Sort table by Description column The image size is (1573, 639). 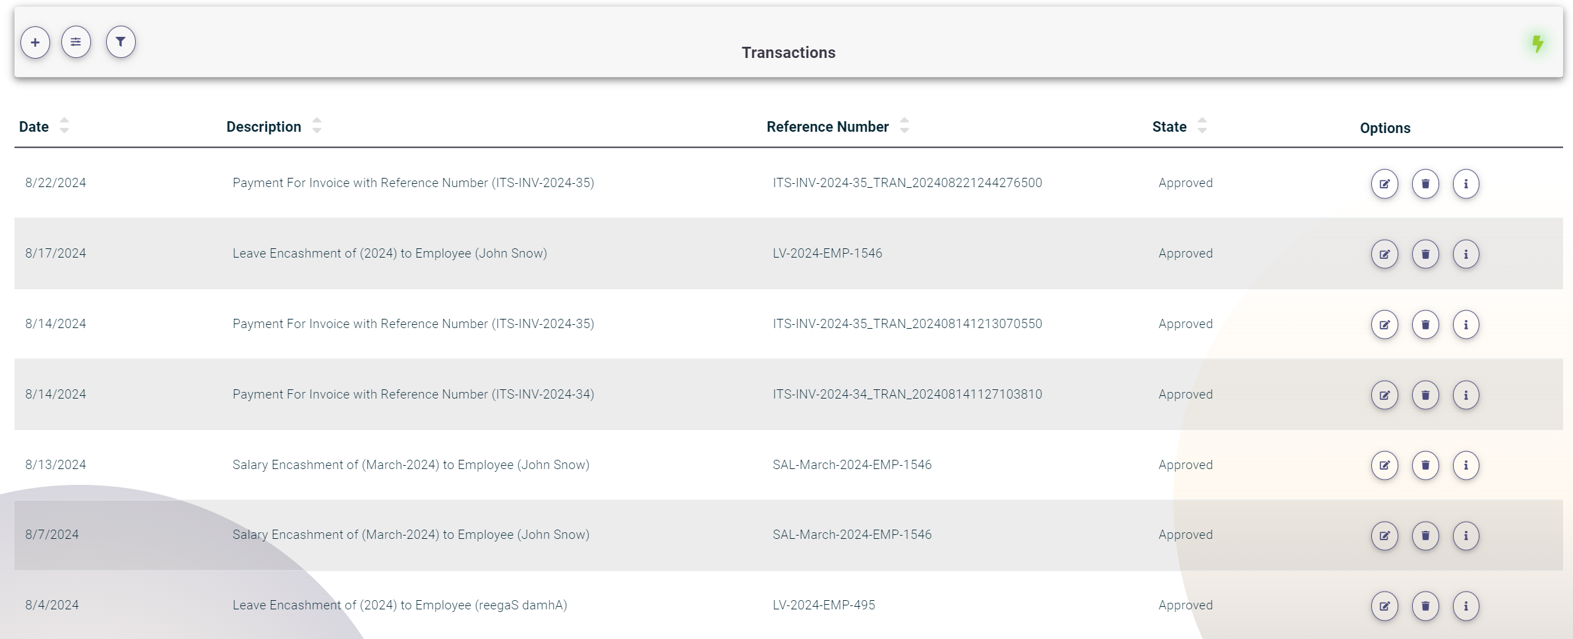click(316, 126)
